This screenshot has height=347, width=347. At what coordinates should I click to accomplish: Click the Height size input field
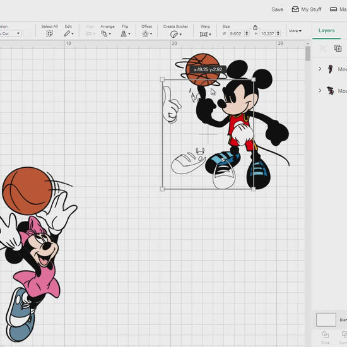pos(268,33)
